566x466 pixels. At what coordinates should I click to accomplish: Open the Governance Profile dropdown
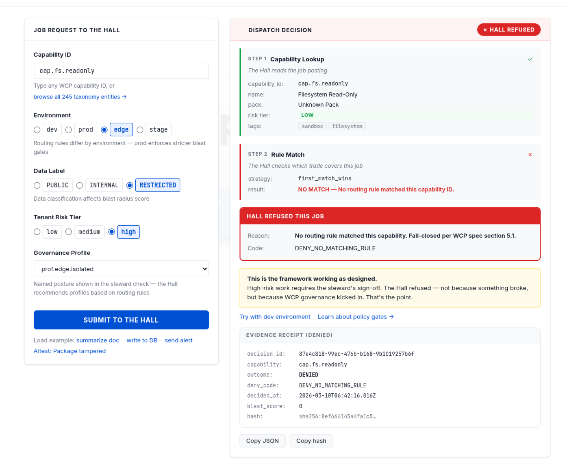(x=121, y=269)
